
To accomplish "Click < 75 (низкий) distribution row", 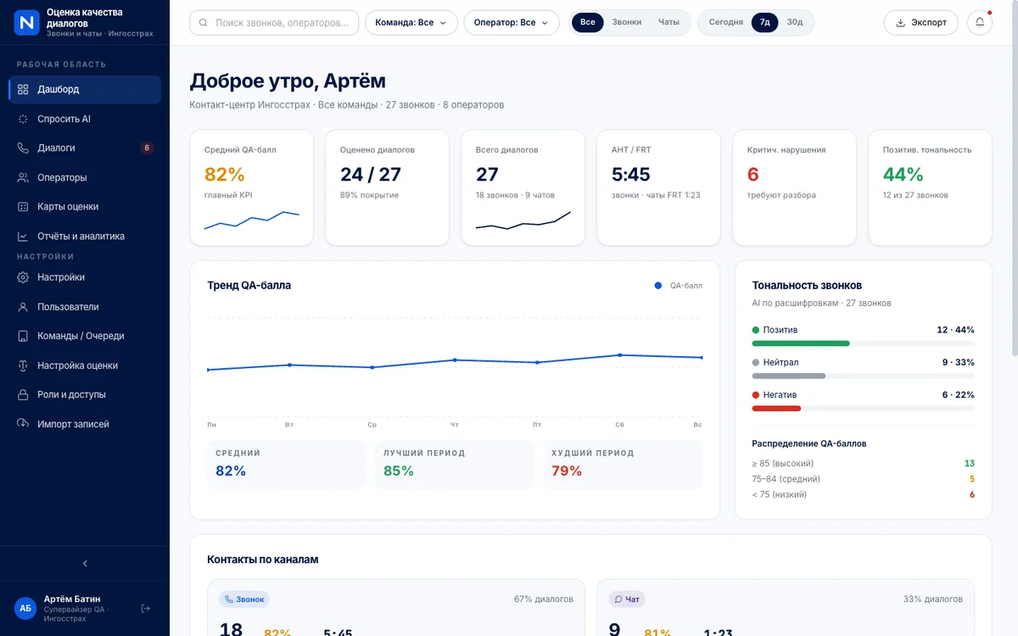I will [863, 494].
